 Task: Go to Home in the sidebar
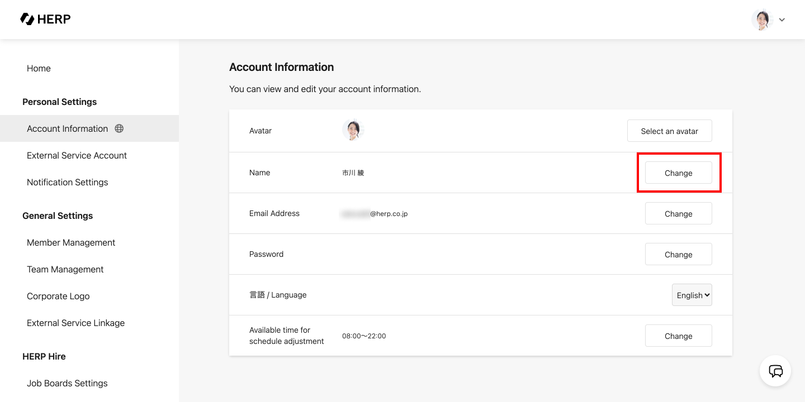pyautogui.click(x=39, y=68)
